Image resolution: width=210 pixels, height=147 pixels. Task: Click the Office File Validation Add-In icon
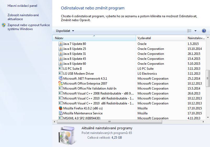[x=61, y=88]
